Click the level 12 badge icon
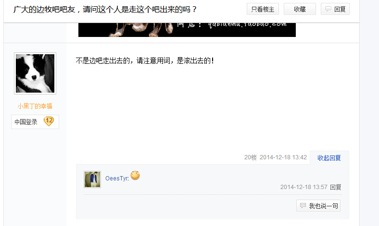This screenshot has width=379, height=226. click(x=49, y=121)
